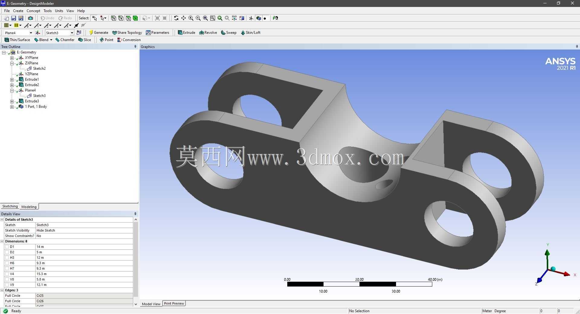580x314 pixels.
Task: Click the New file icon
Action: tap(6, 18)
